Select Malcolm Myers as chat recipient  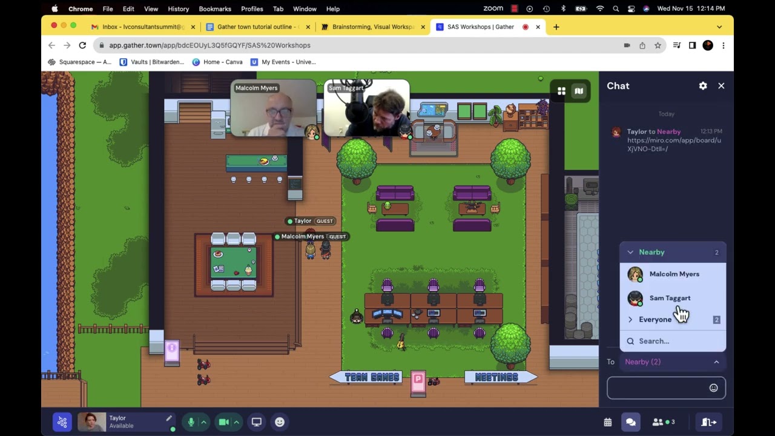coord(672,274)
